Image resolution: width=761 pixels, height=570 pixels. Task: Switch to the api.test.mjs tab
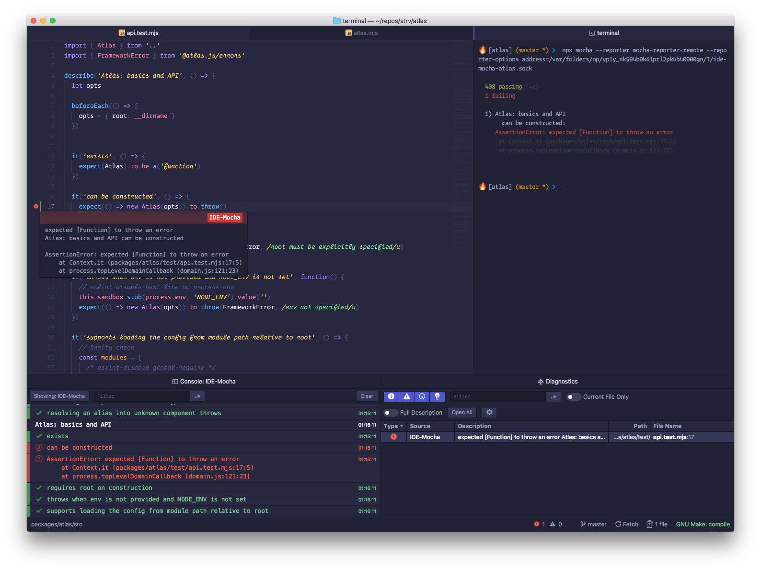coord(138,33)
